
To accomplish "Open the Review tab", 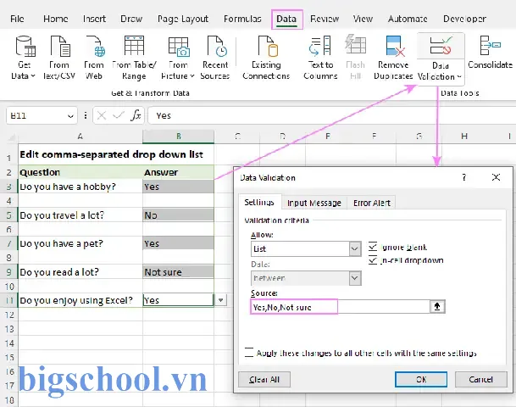I will 325,20.
